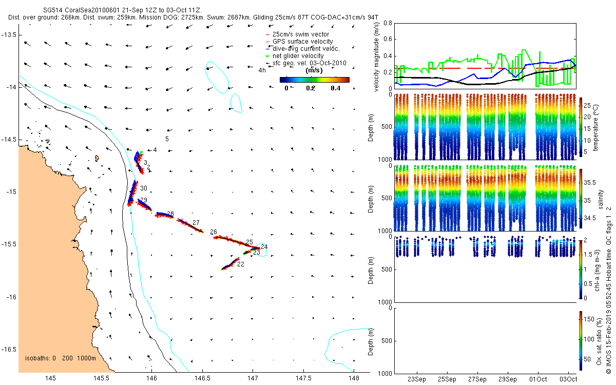The height and width of the screenshot is (385, 616).
Task: Click legend entry 'sfc geo. vel. 03-Oct-2010'
Action: pyautogui.click(x=310, y=63)
